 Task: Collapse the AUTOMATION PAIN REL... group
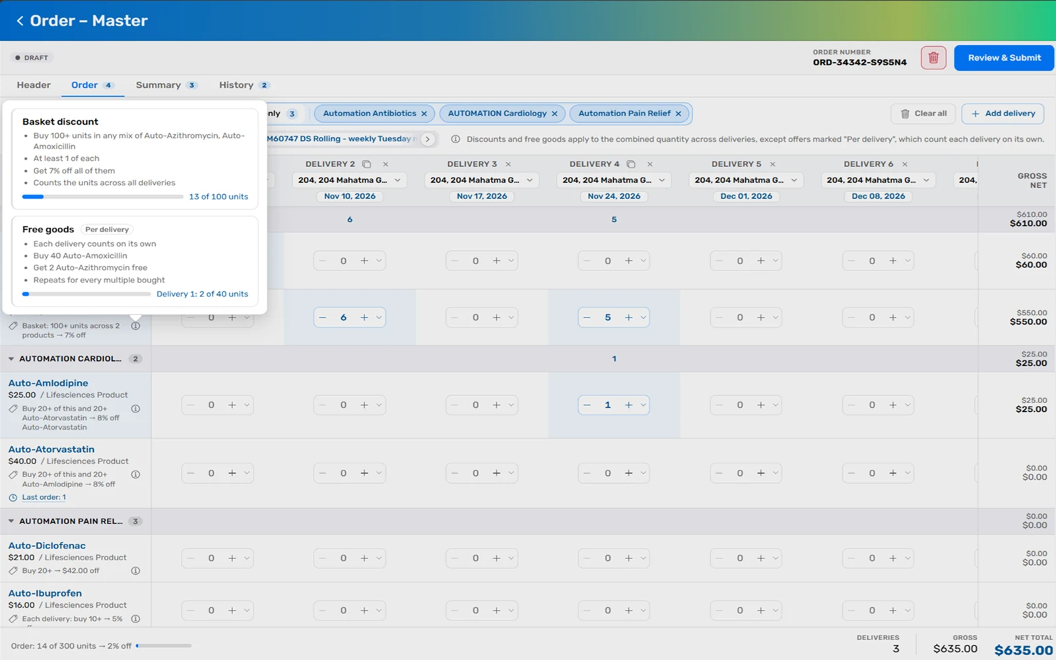pos(11,521)
